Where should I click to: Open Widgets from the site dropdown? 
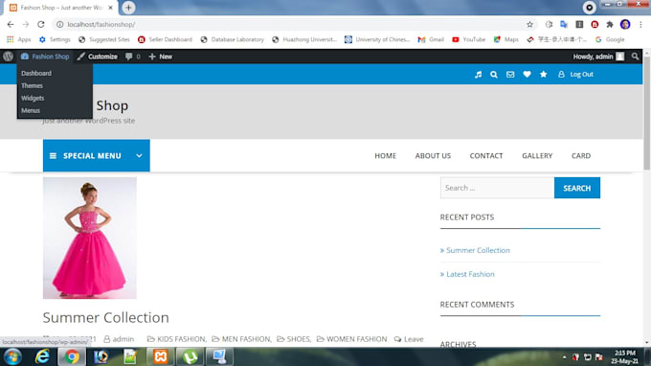(x=33, y=98)
